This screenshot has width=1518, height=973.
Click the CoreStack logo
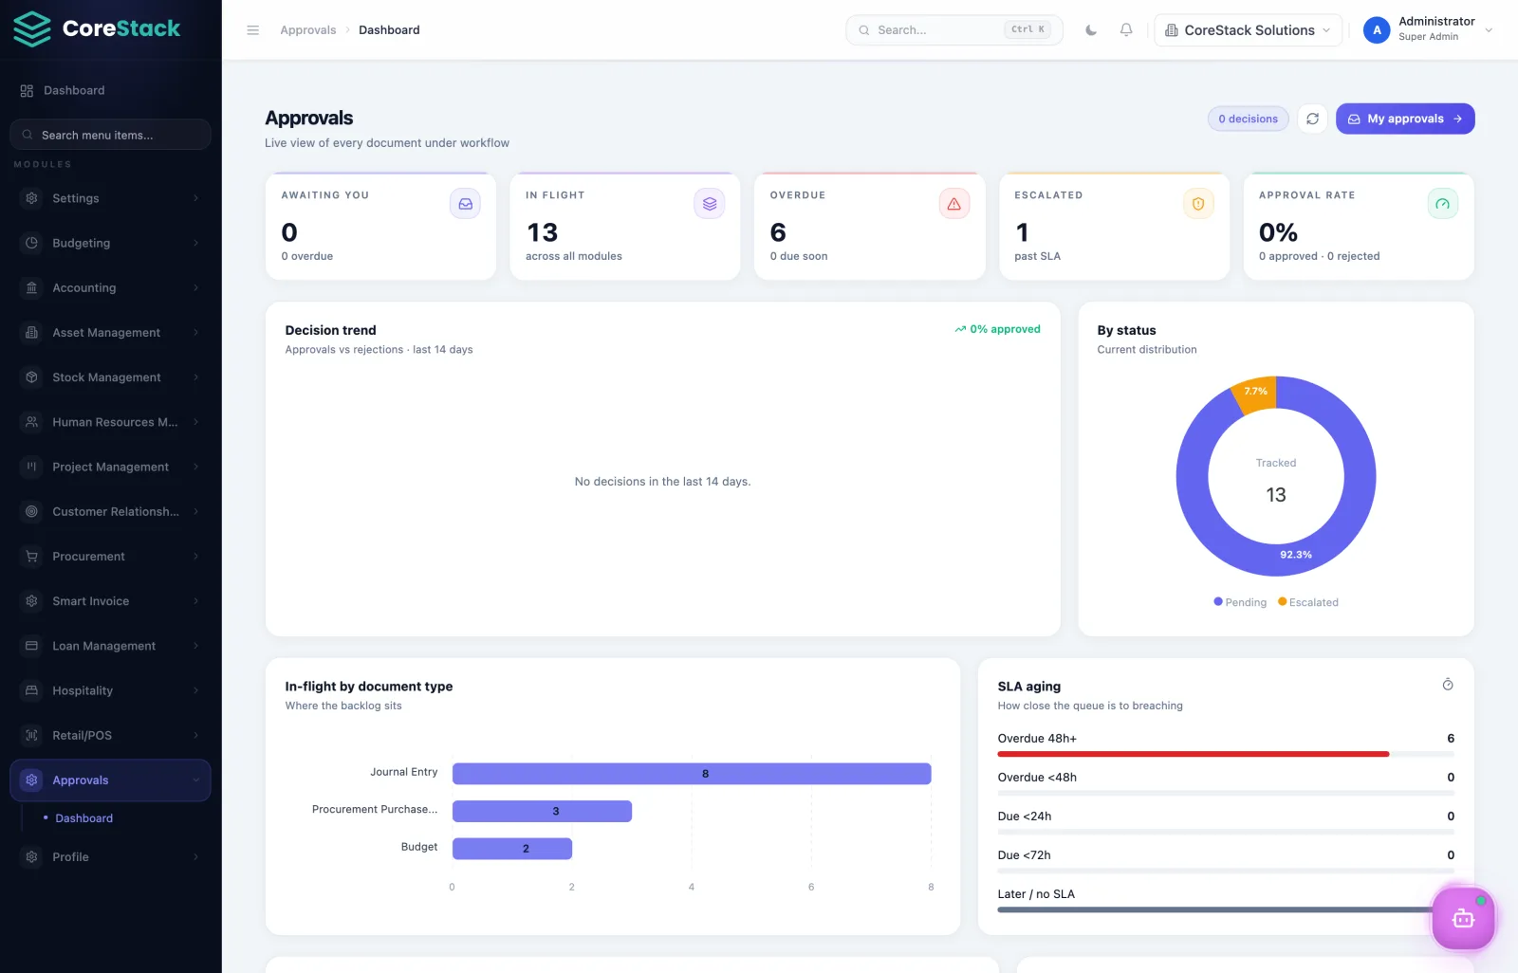click(x=97, y=28)
